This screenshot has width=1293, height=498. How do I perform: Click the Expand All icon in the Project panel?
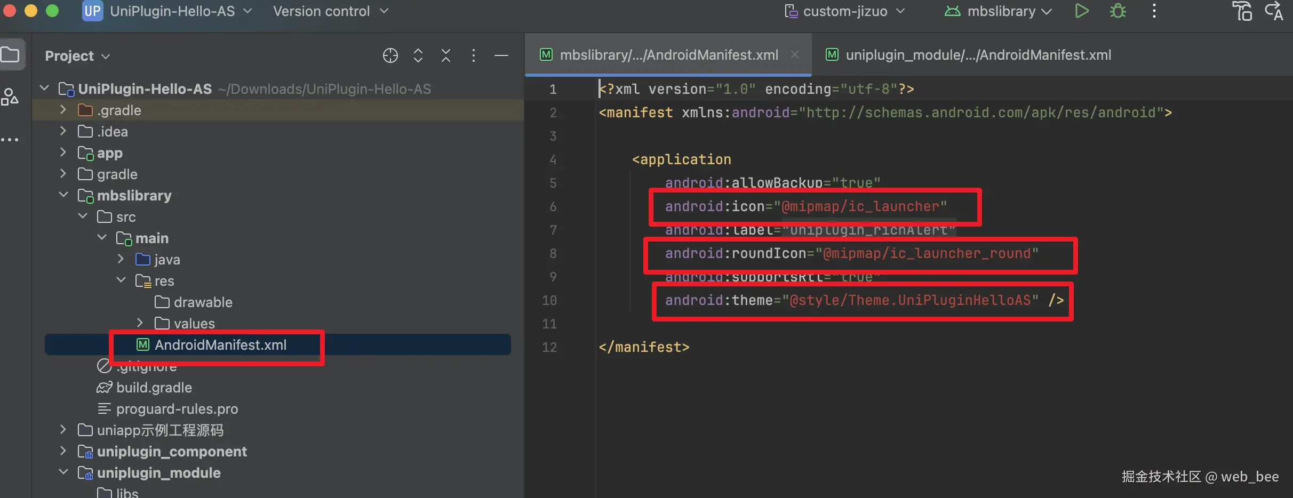(x=418, y=55)
